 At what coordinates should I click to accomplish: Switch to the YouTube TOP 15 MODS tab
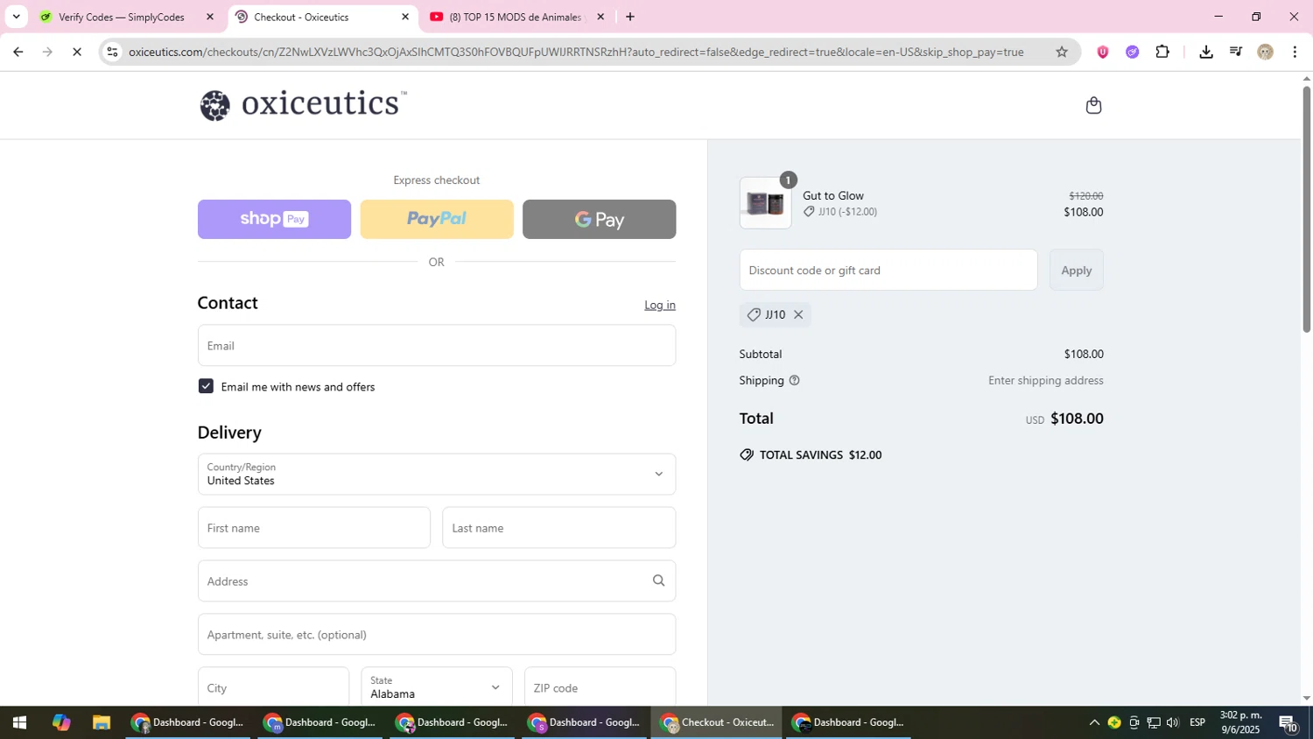515,17
